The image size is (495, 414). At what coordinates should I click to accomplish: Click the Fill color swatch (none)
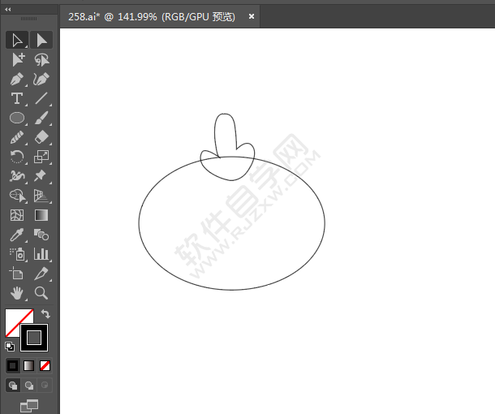(x=13, y=317)
